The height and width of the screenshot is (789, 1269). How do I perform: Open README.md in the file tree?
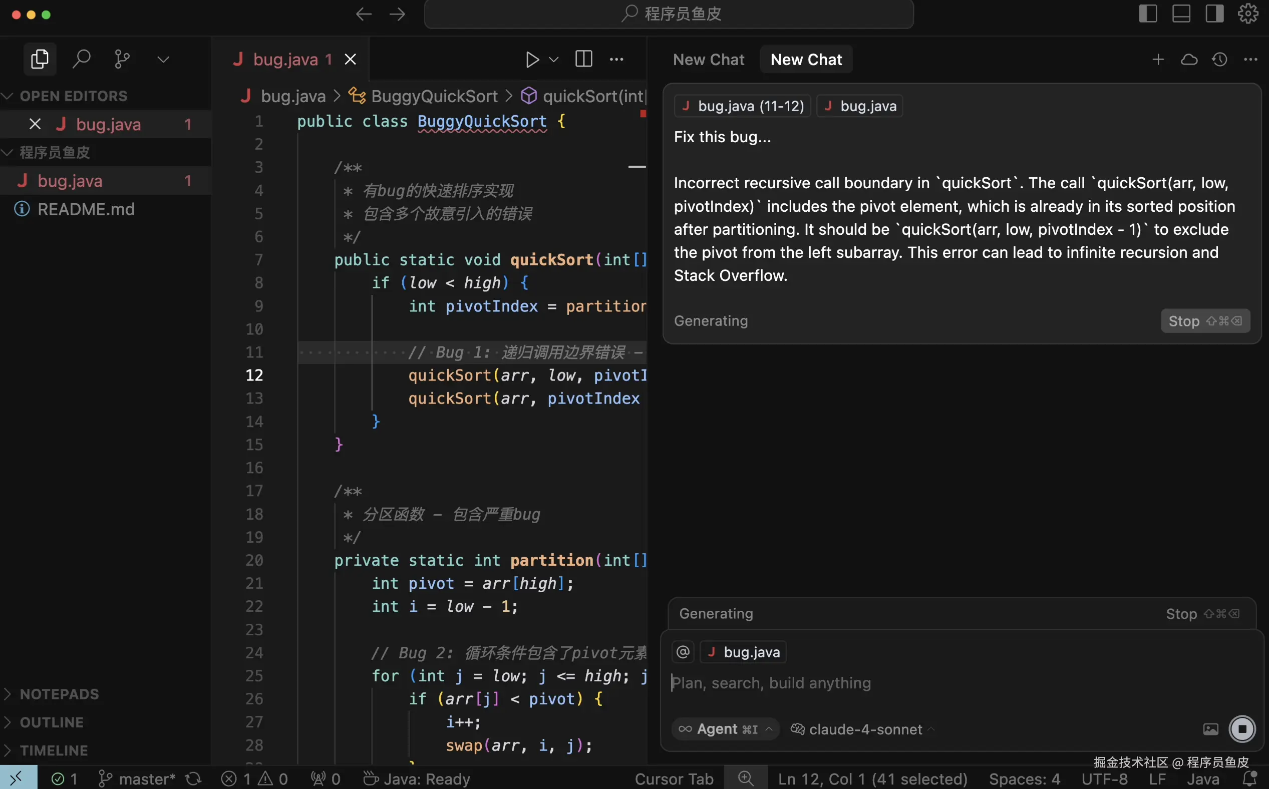[x=86, y=209]
